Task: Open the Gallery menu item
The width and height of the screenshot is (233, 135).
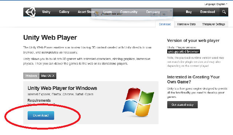Action: click(64, 12)
